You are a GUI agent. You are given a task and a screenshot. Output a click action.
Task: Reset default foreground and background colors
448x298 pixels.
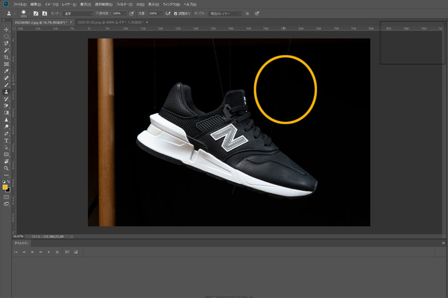point(3,181)
